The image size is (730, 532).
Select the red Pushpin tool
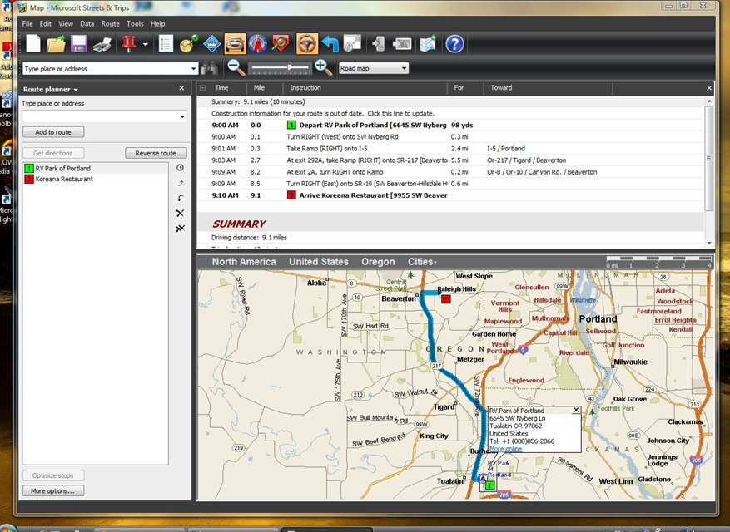pos(128,44)
